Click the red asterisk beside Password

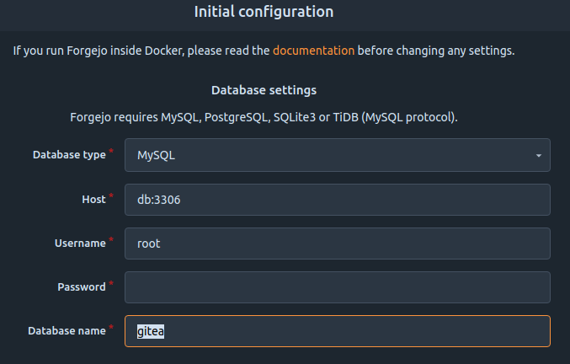tap(111, 283)
